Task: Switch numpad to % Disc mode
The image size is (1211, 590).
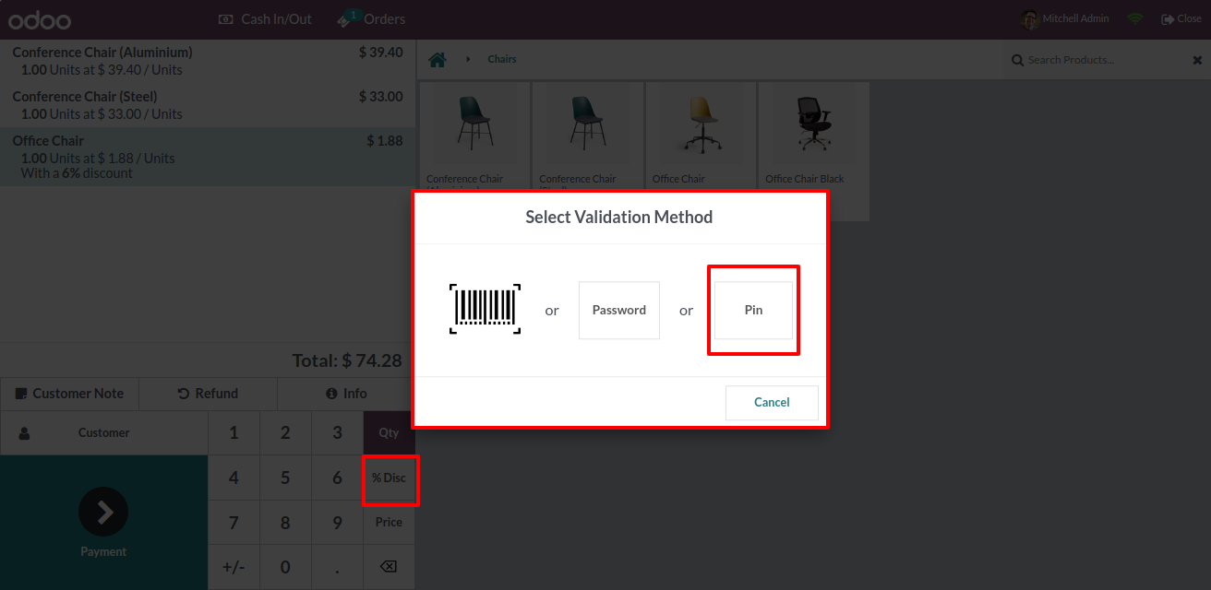Action: pos(389,478)
